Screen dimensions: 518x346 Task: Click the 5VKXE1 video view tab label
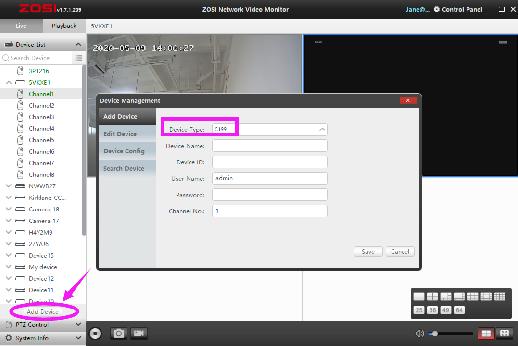coord(101,26)
